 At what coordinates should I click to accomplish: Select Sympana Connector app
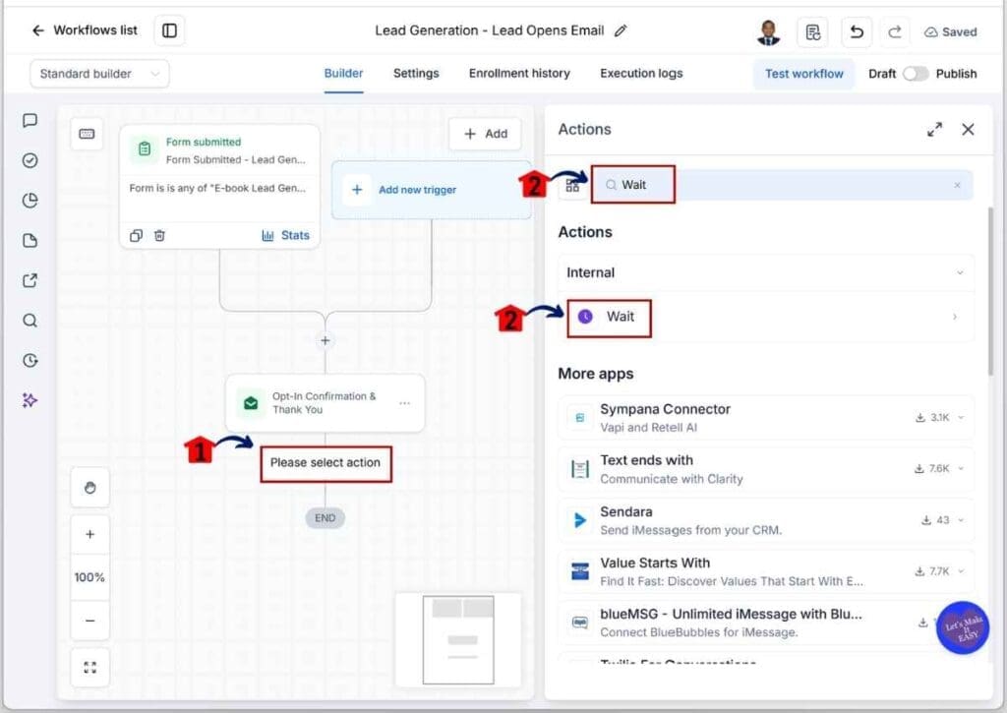click(x=765, y=418)
